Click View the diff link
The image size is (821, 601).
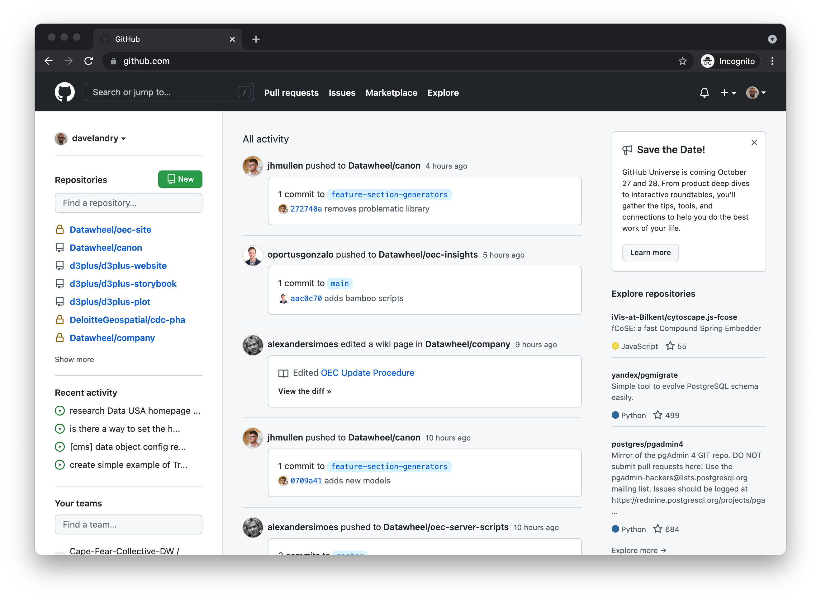pyautogui.click(x=305, y=391)
